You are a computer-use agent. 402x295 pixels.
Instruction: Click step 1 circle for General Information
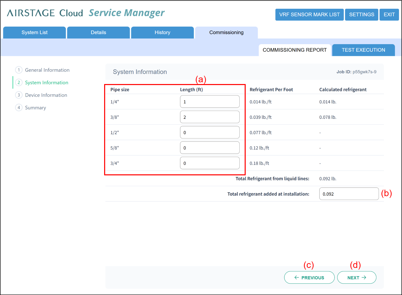(19, 70)
